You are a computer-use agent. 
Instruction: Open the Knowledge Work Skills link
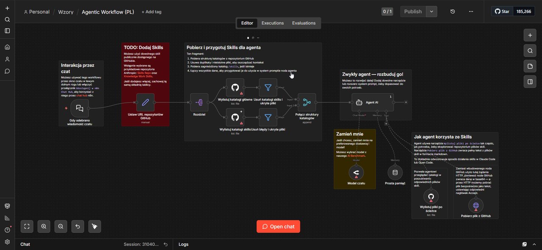(138, 76)
